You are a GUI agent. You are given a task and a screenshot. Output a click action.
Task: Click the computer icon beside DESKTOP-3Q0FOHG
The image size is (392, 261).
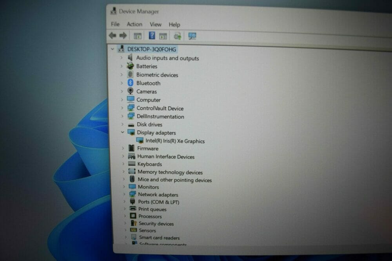[x=121, y=49]
